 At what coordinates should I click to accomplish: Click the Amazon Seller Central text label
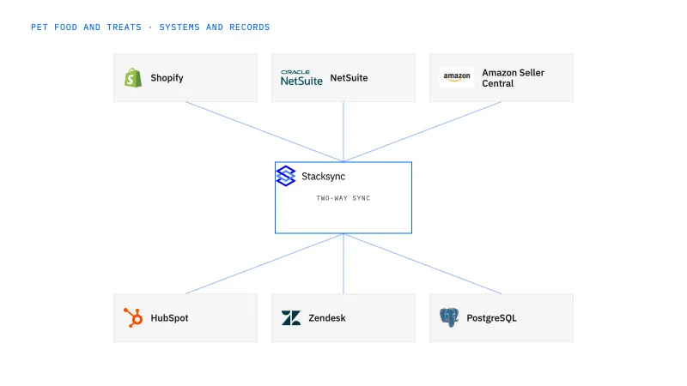tap(513, 78)
